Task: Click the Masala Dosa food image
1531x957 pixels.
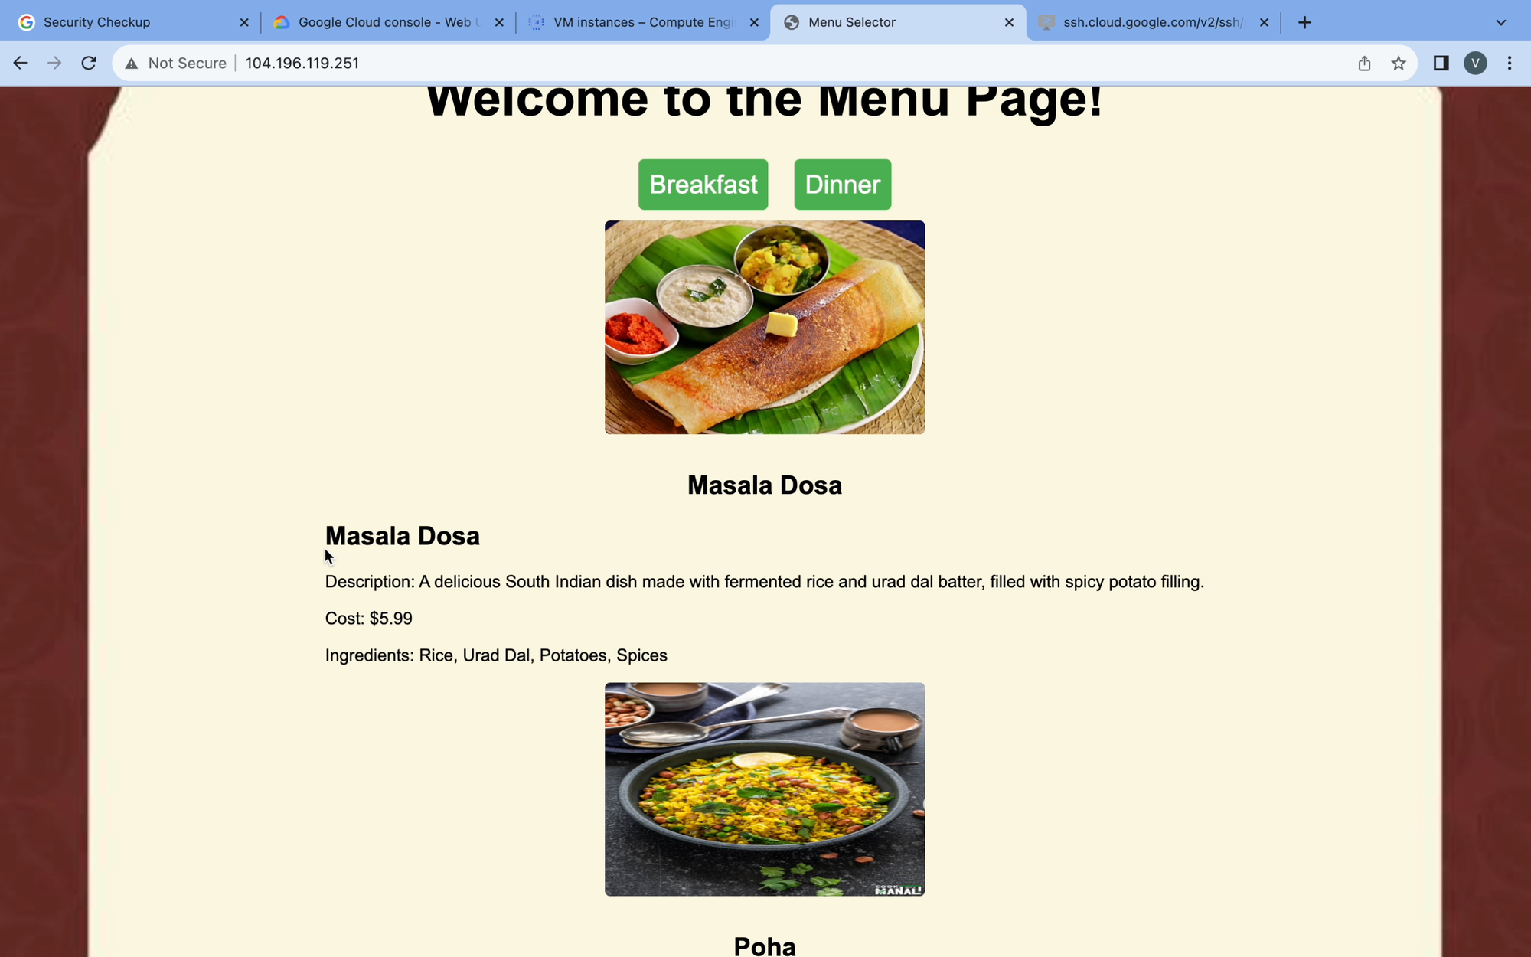Action: pos(764,326)
